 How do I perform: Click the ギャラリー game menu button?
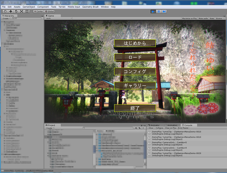pyautogui.click(x=135, y=86)
